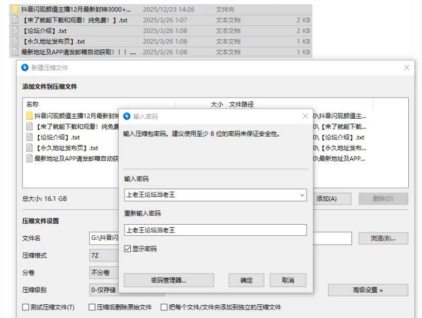Screen dimensions: 422x318
Task: Click 最新地址及APP file icon in archive list
Action: click(x=30, y=158)
